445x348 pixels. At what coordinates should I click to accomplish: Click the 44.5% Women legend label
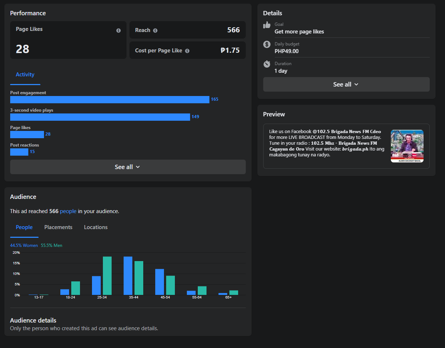coord(24,245)
